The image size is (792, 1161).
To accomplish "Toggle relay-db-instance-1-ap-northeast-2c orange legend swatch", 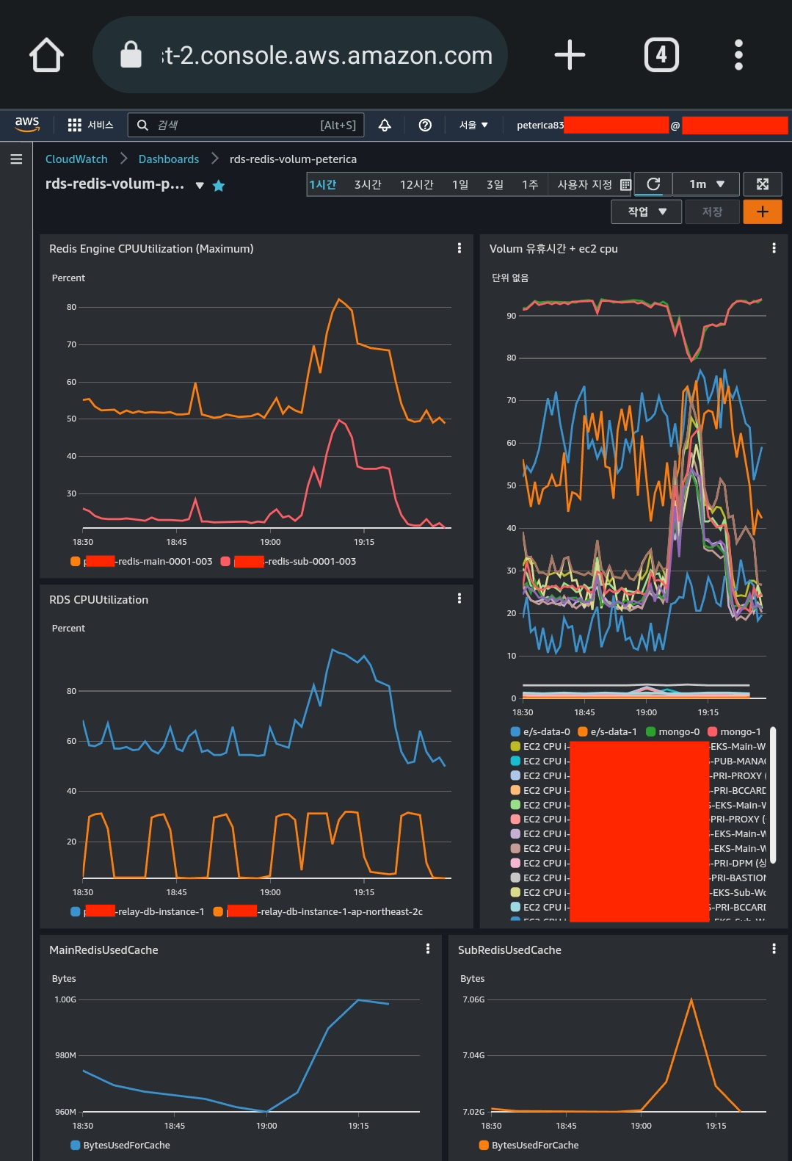I will click(x=218, y=911).
